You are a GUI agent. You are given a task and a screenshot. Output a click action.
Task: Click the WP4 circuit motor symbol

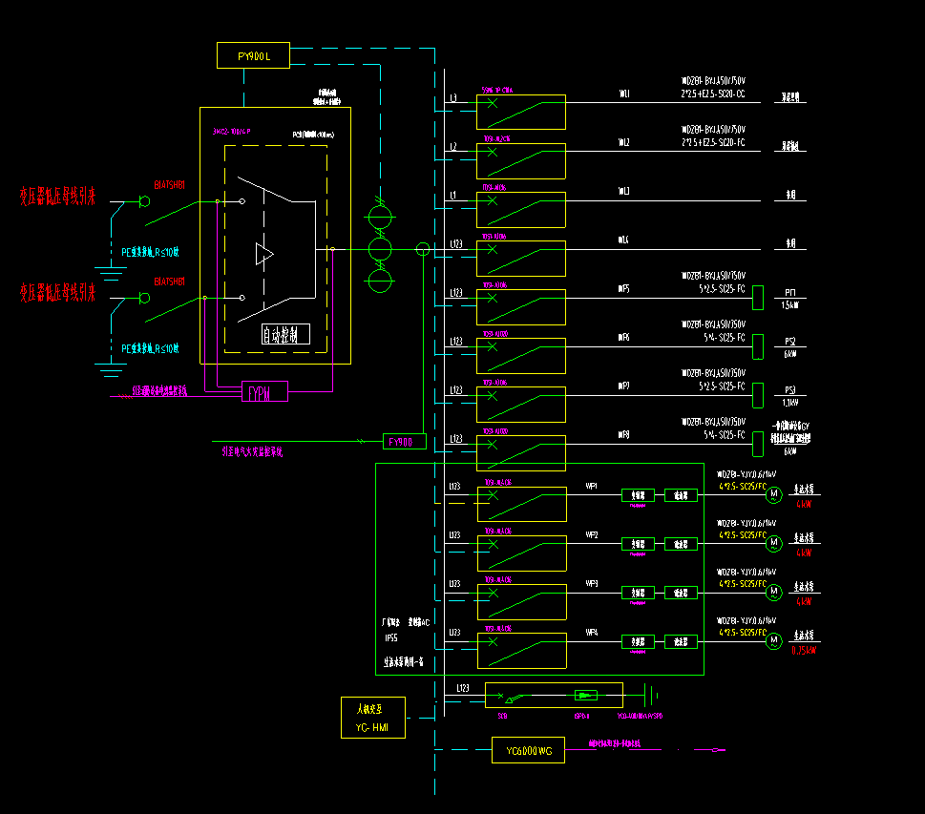coord(774,639)
